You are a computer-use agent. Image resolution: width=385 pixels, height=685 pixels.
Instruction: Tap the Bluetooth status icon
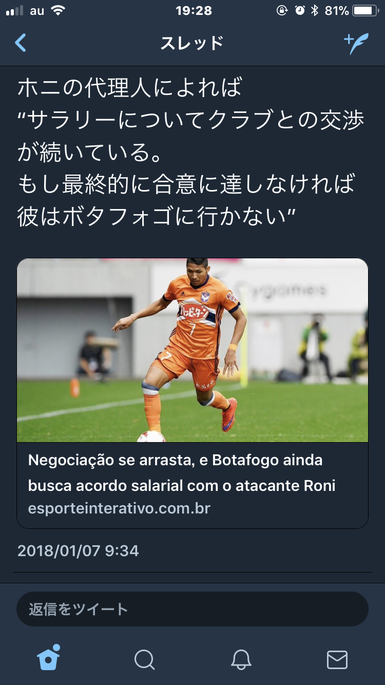315,11
